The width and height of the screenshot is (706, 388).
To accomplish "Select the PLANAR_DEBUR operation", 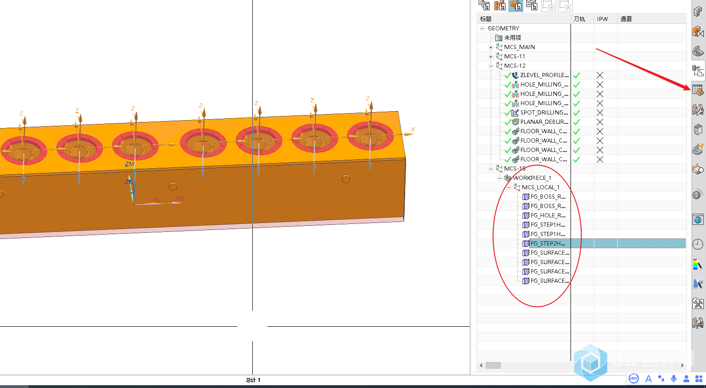I will pos(544,122).
